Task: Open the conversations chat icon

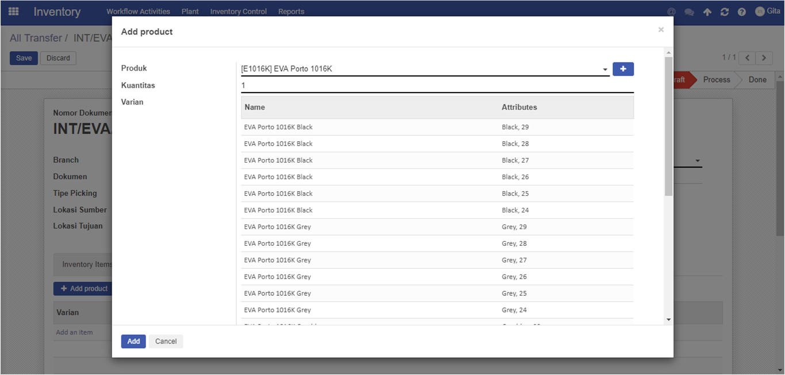Action: pos(689,11)
